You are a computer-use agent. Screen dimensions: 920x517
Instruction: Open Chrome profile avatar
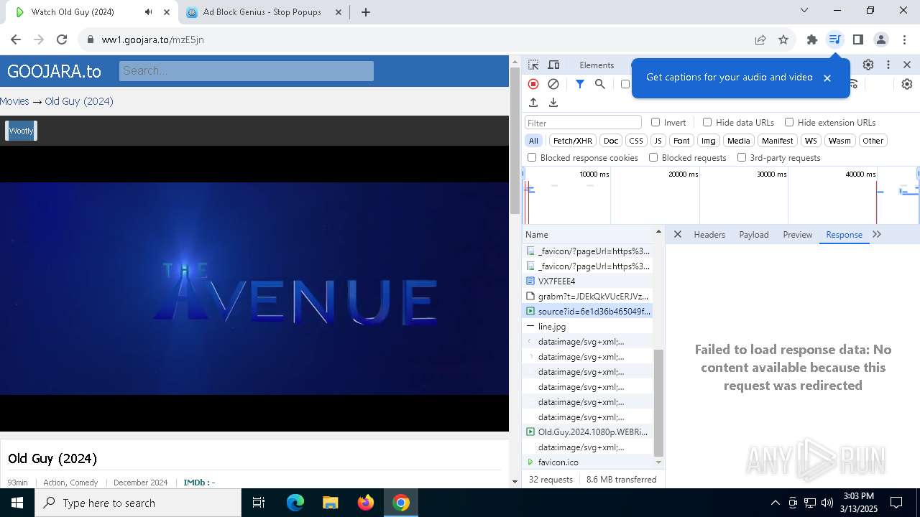click(x=881, y=39)
